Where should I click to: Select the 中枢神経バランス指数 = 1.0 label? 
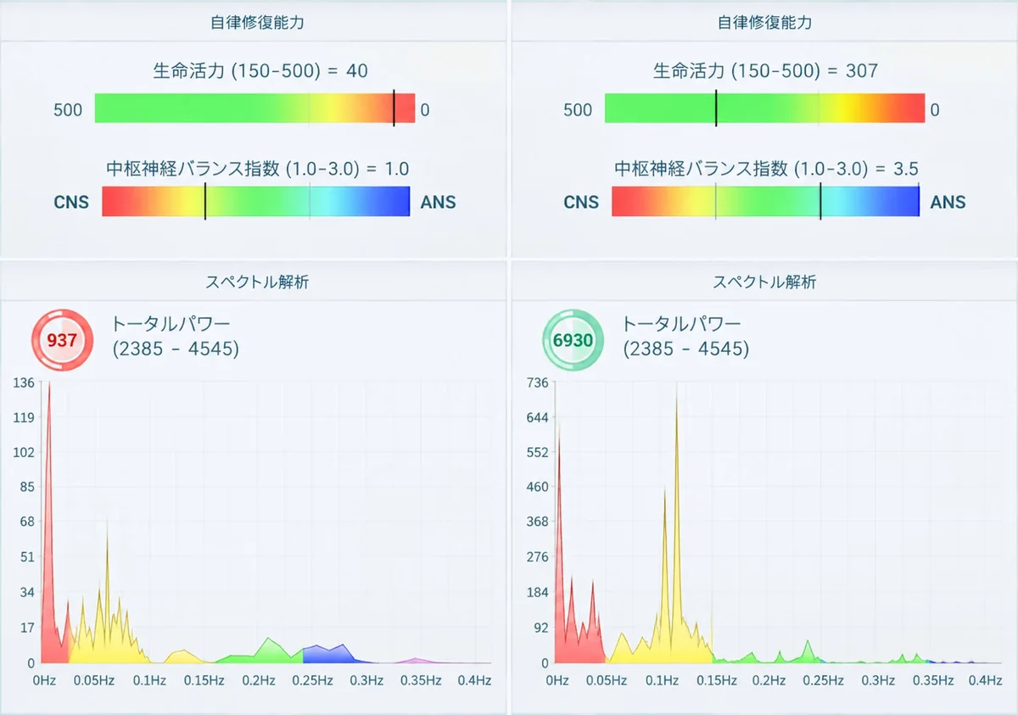pyautogui.click(x=257, y=169)
